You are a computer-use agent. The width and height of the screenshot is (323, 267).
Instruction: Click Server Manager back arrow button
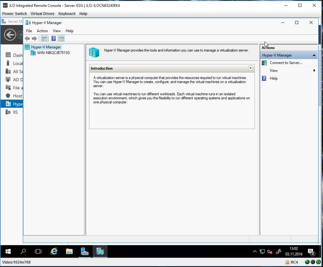point(10,35)
